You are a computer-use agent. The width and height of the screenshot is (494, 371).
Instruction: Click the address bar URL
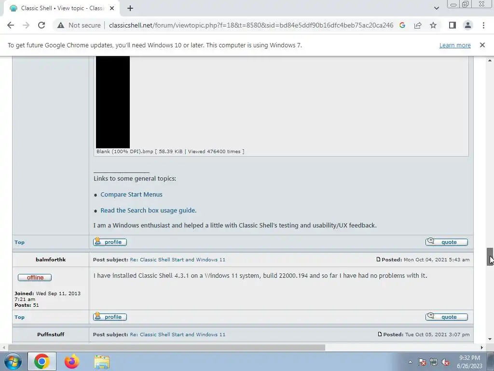coord(251,25)
